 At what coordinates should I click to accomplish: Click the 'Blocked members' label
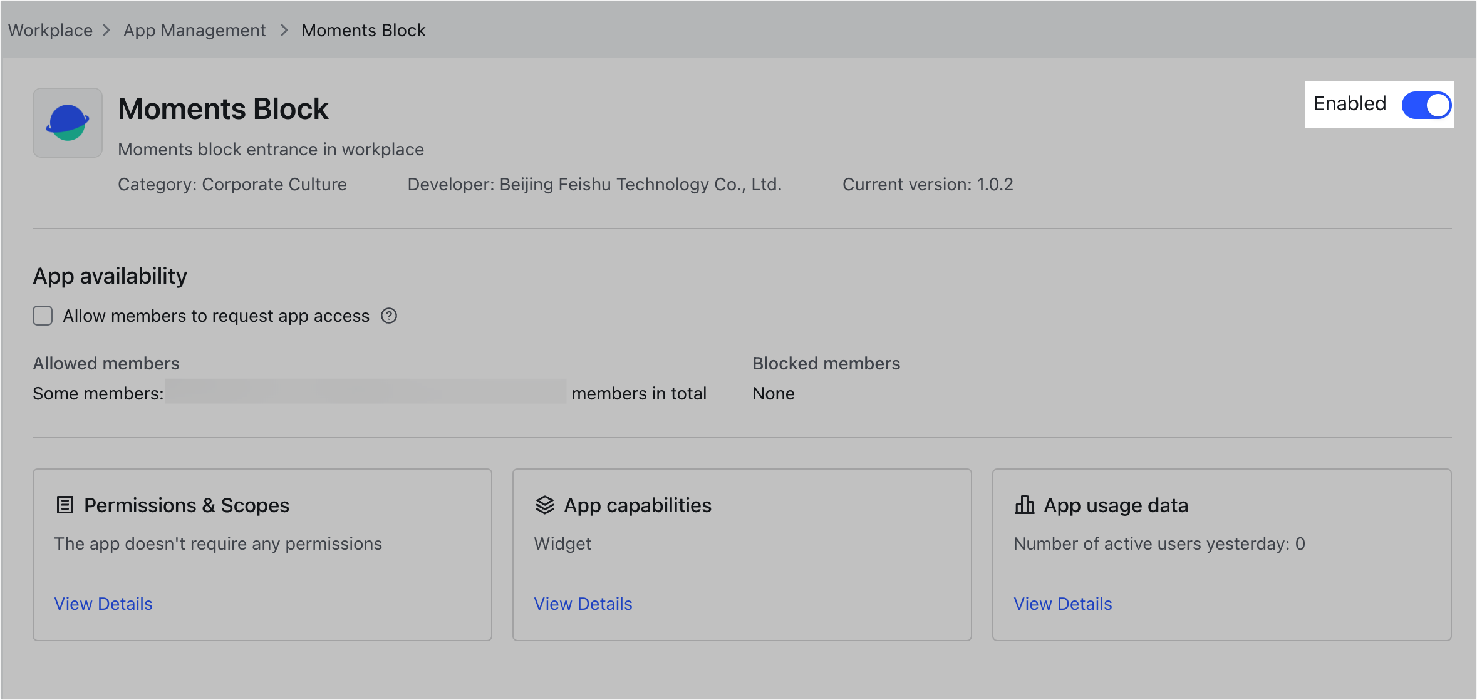826,363
